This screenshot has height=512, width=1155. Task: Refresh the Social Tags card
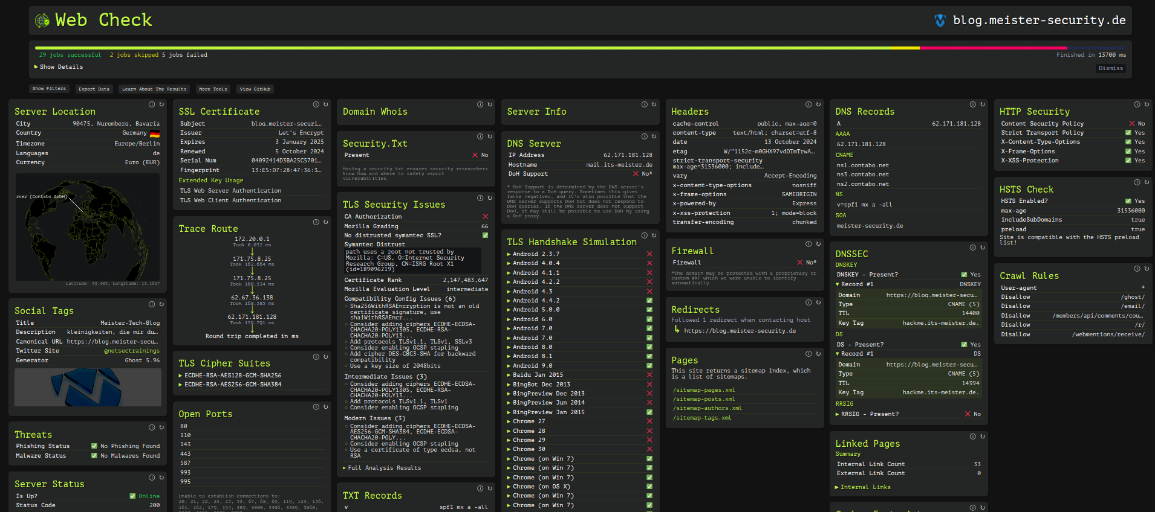(x=161, y=304)
